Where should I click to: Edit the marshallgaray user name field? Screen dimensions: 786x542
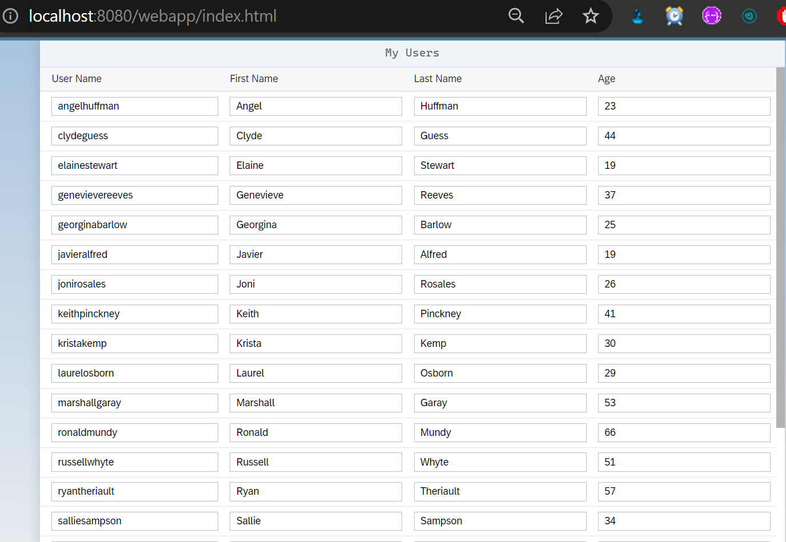[x=135, y=403]
